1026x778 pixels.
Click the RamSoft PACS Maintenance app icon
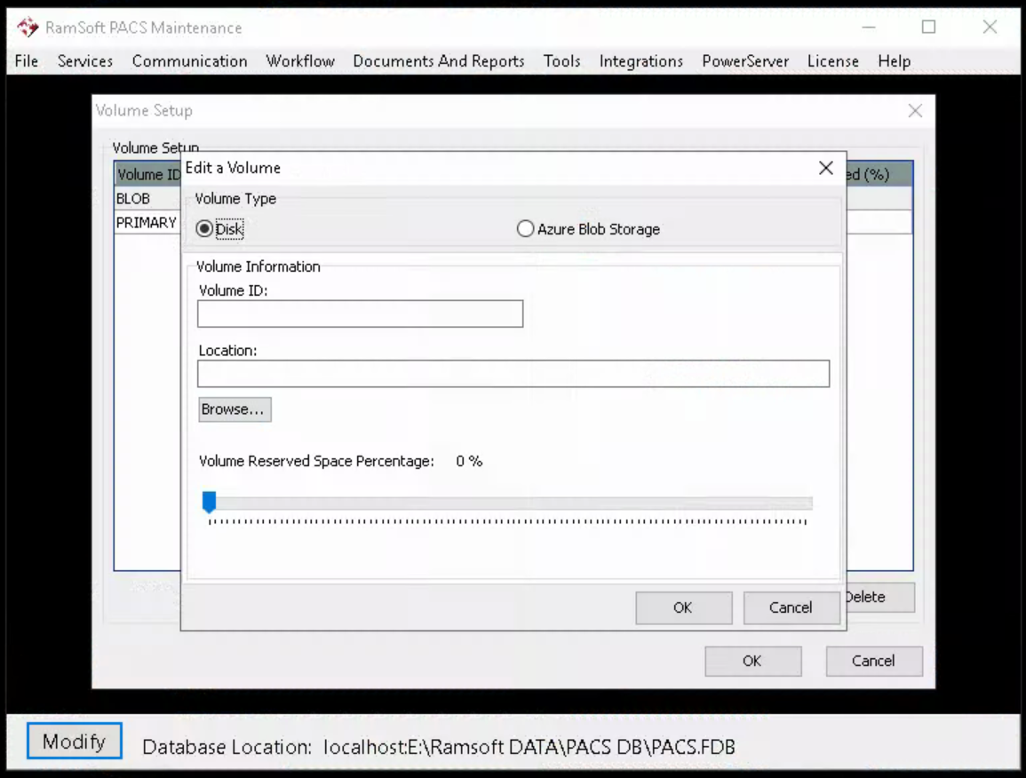pos(28,28)
